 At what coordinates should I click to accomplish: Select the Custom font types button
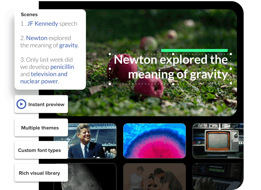(39, 150)
